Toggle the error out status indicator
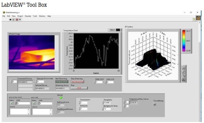204x123 pixels. coord(34,103)
